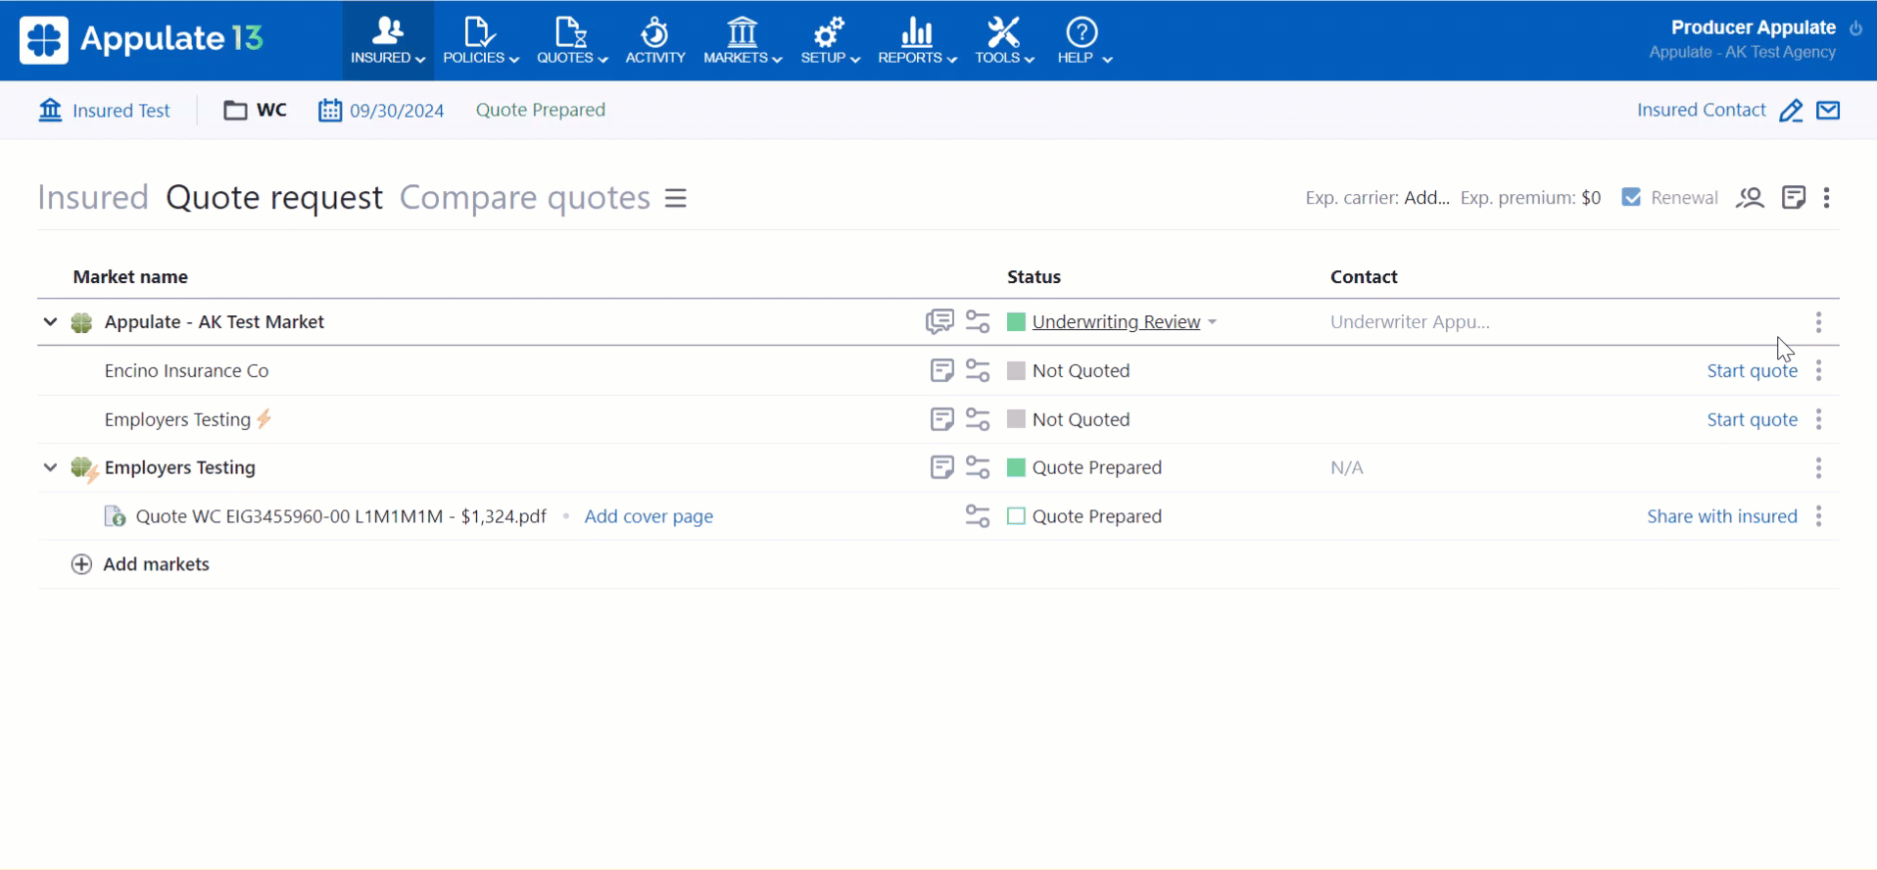1877x870 pixels.
Task: Toggle the Renewal checkbox
Action: tap(1631, 197)
